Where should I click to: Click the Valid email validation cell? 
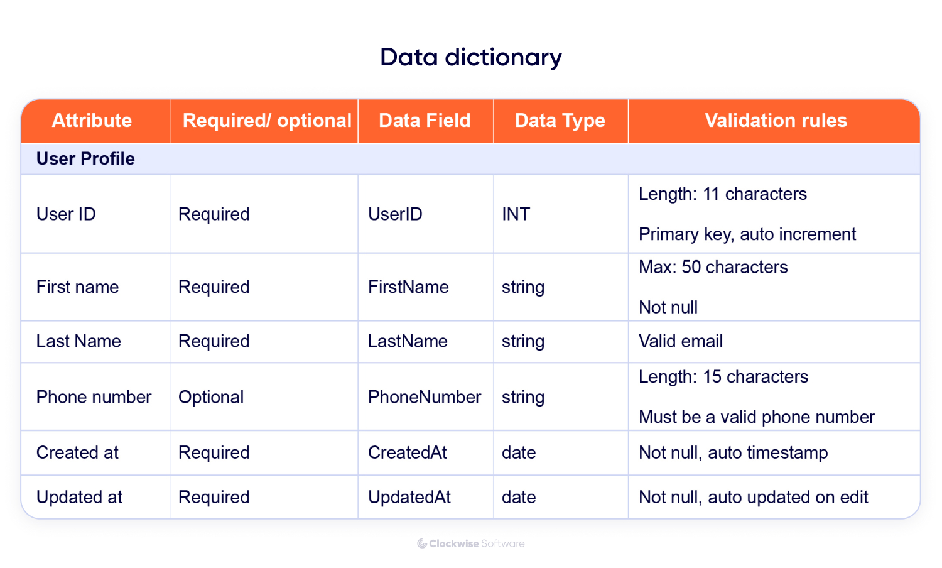click(x=680, y=341)
